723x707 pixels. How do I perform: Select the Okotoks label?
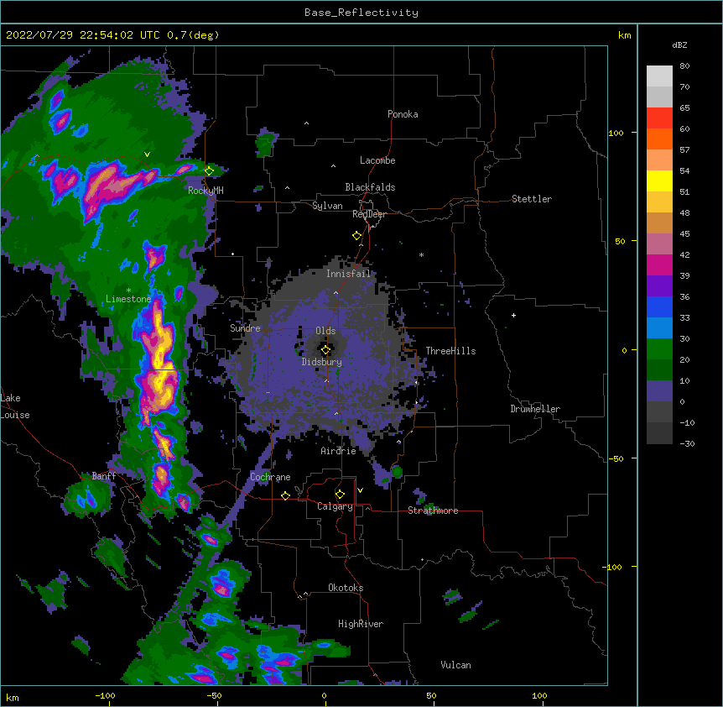pos(346,588)
